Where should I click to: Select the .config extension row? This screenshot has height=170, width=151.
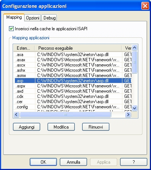pos(73,107)
